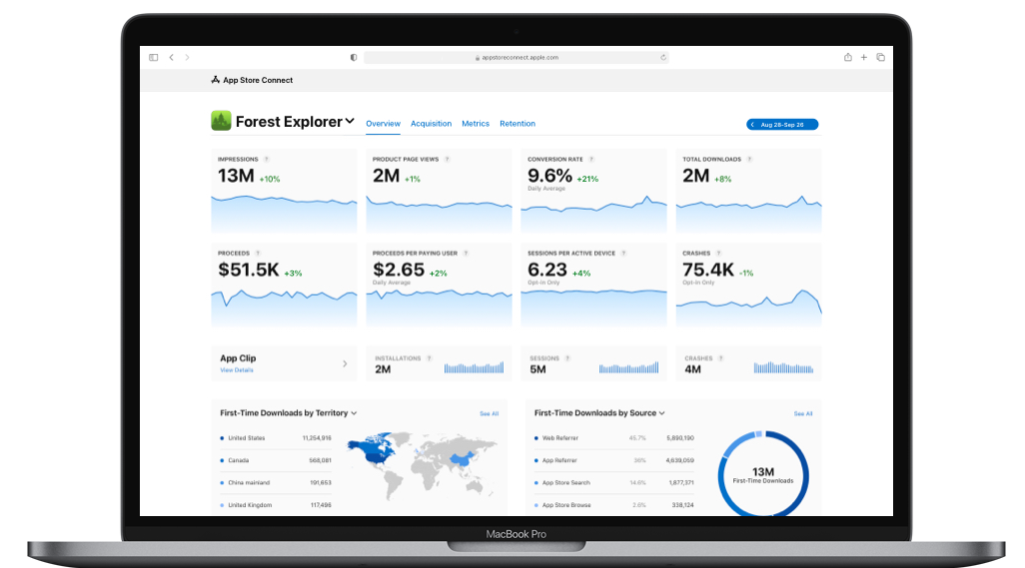Open the 75.4K Crashes card help icon

tap(718, 254)
